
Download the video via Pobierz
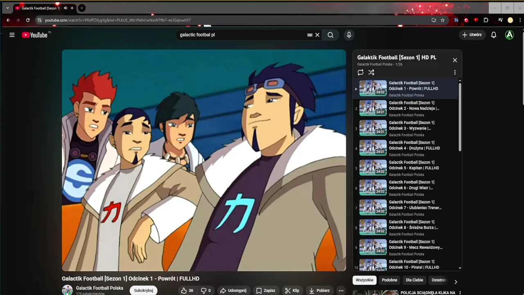coord(319,290)
